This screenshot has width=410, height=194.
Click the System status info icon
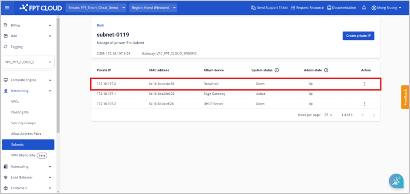tap(277, 70)
